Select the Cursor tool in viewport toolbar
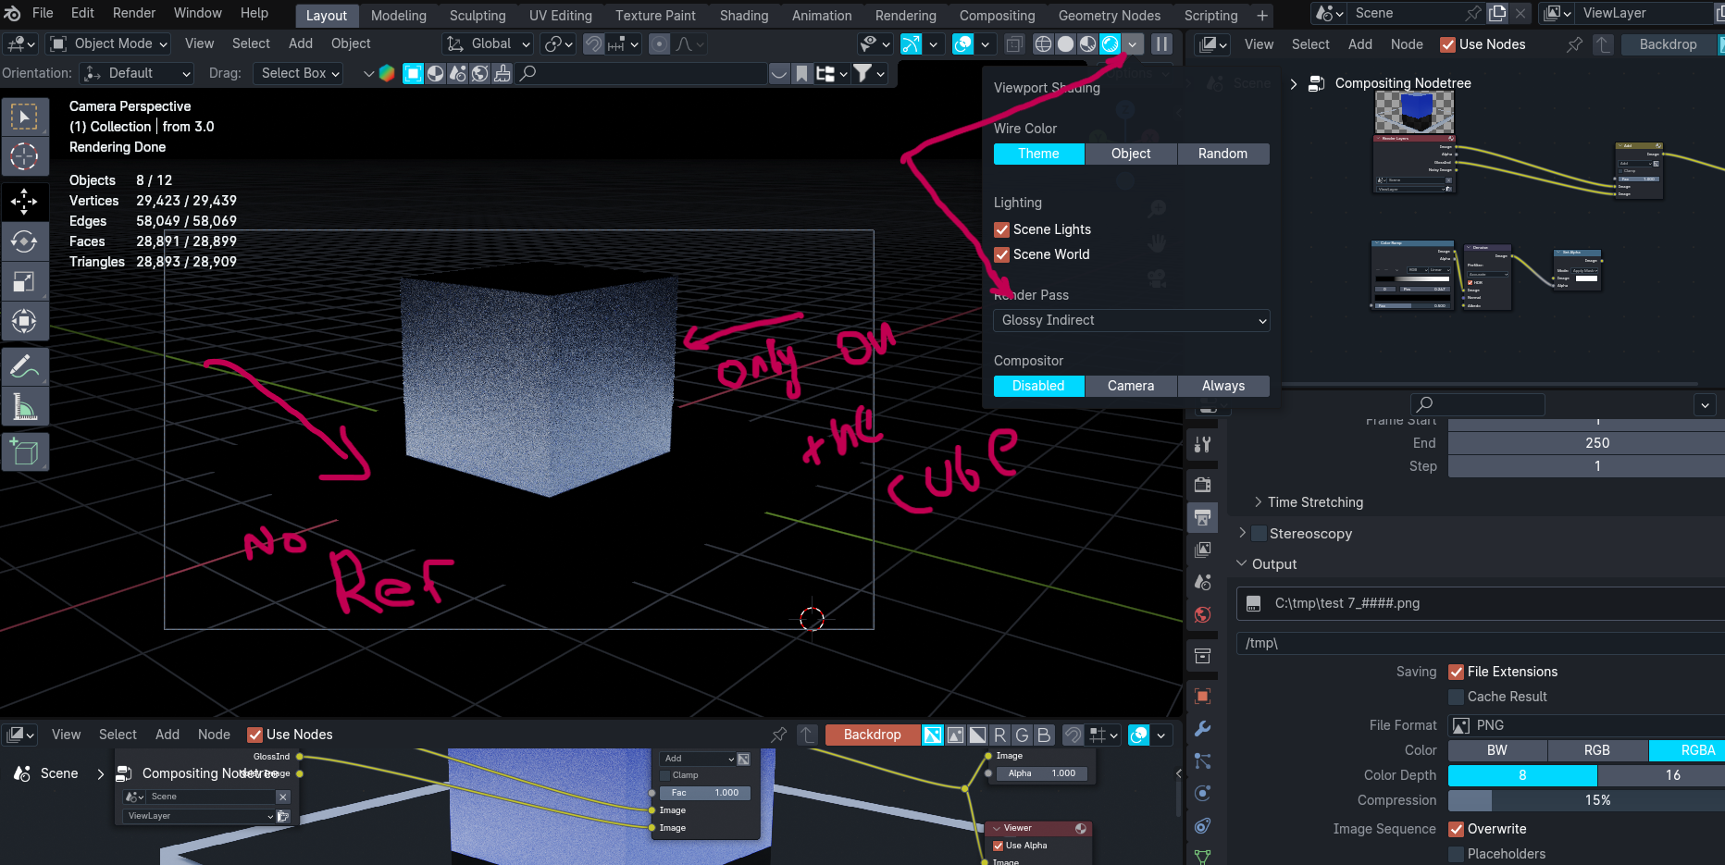This screenshot has width=1725, height=865. 24,156
